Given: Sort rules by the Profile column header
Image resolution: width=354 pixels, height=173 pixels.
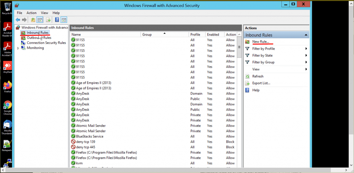Looking at the screenshot, I should (195, 34).
